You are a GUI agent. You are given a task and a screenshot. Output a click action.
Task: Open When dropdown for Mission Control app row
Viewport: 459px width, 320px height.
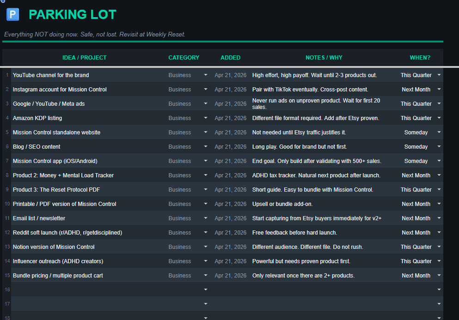(x=439, y=161)
